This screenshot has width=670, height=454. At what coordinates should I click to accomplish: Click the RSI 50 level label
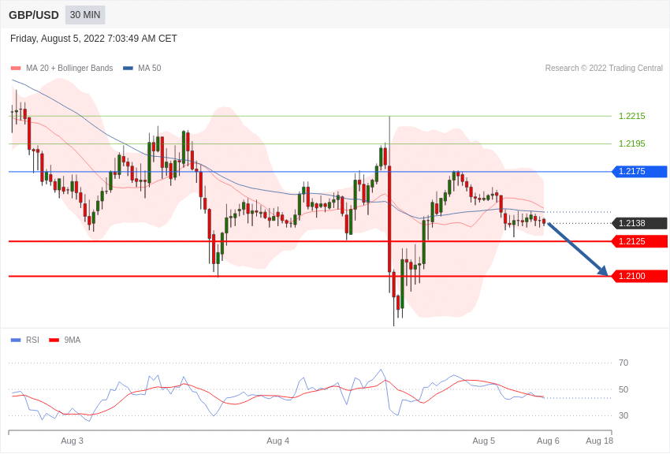click(x=623, y=389)
